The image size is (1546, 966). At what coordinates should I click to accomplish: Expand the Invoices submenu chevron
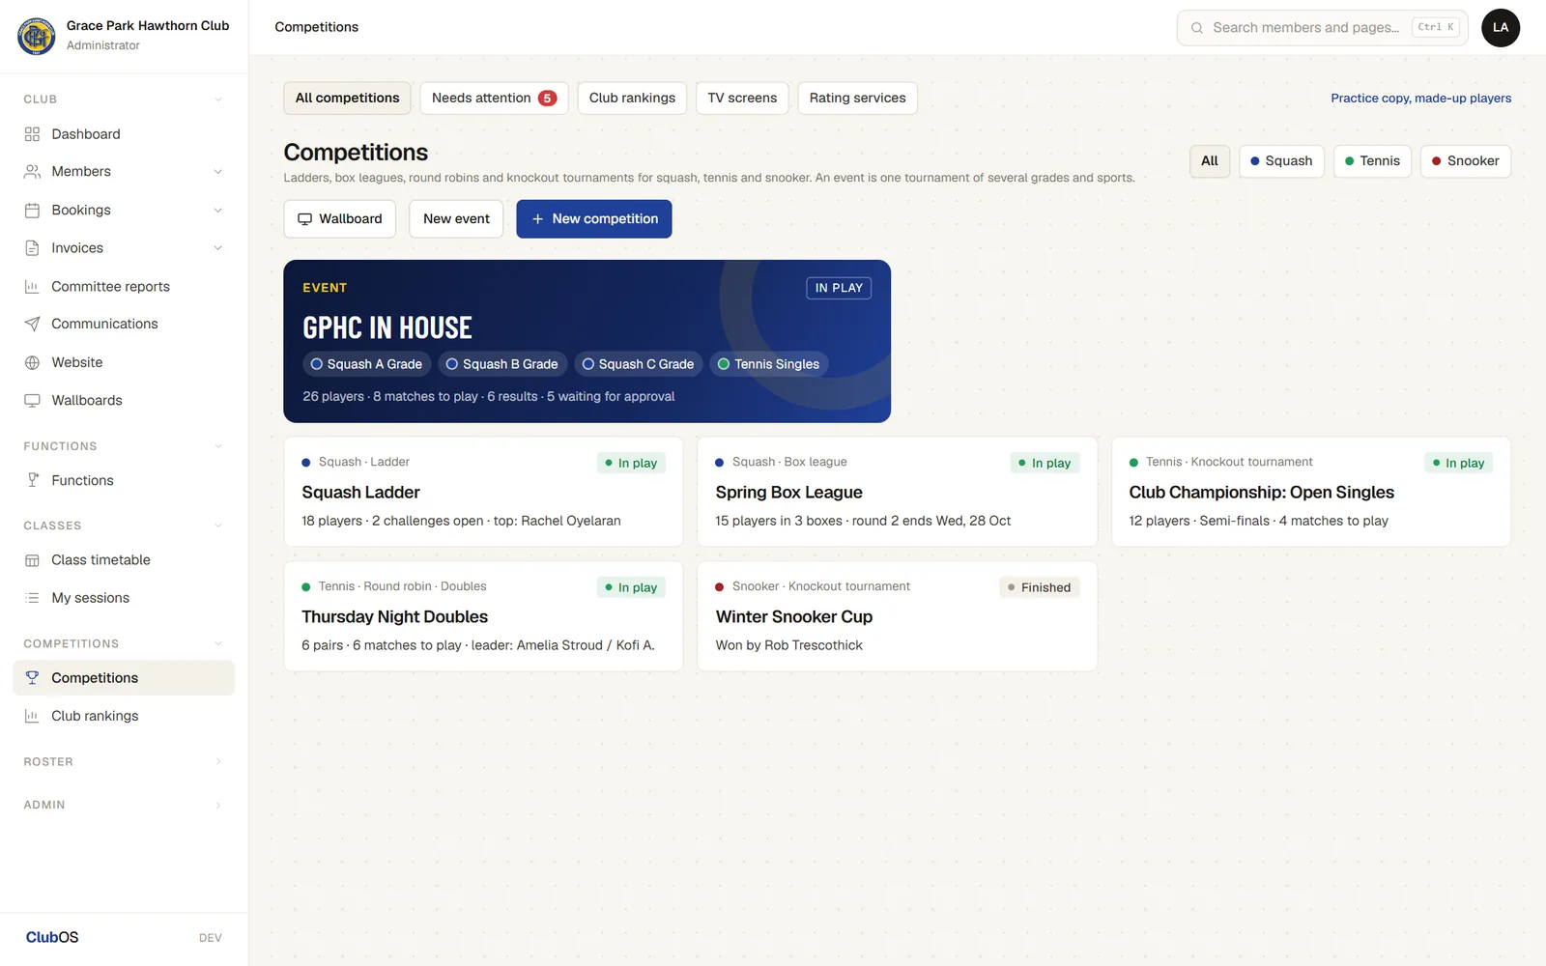pos(217,248)
